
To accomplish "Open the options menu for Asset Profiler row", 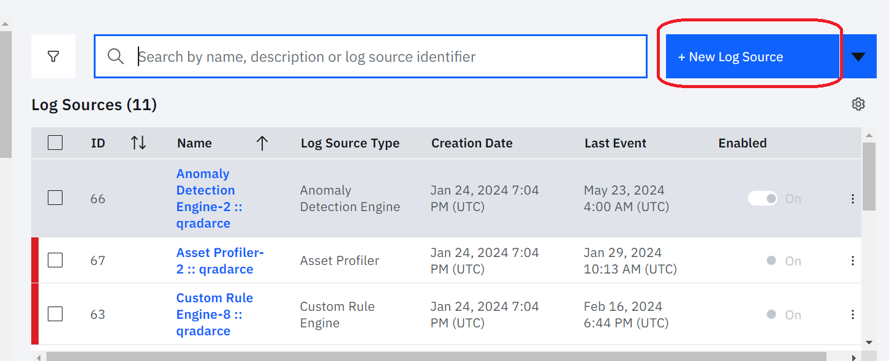I will click(x=852, y=261).
